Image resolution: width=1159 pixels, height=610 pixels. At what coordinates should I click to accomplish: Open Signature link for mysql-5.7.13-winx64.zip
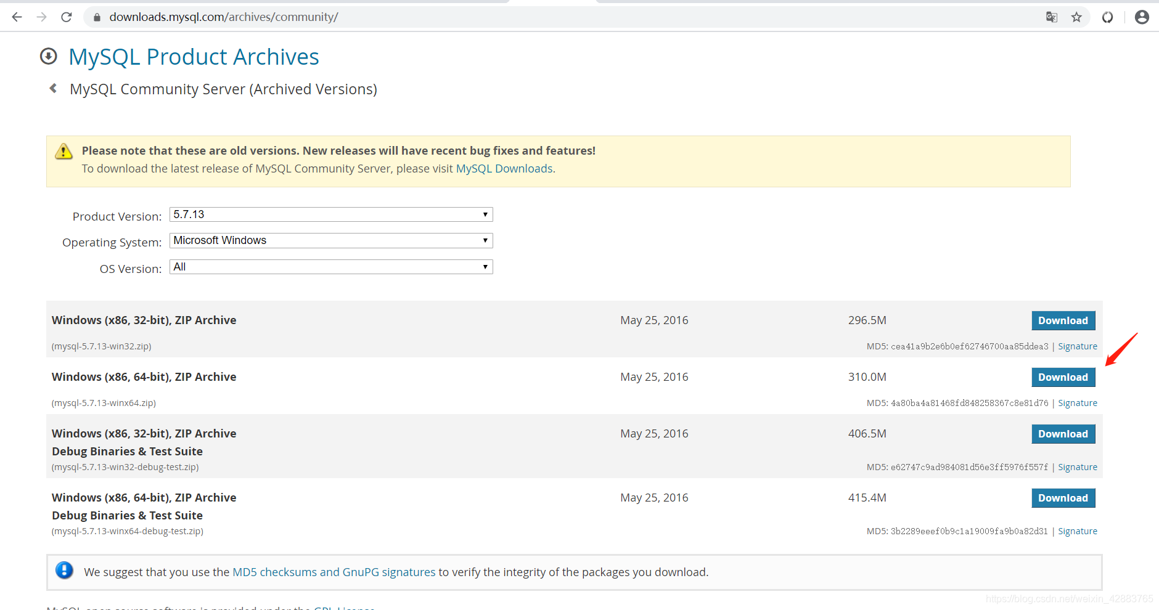point(1078,403)
